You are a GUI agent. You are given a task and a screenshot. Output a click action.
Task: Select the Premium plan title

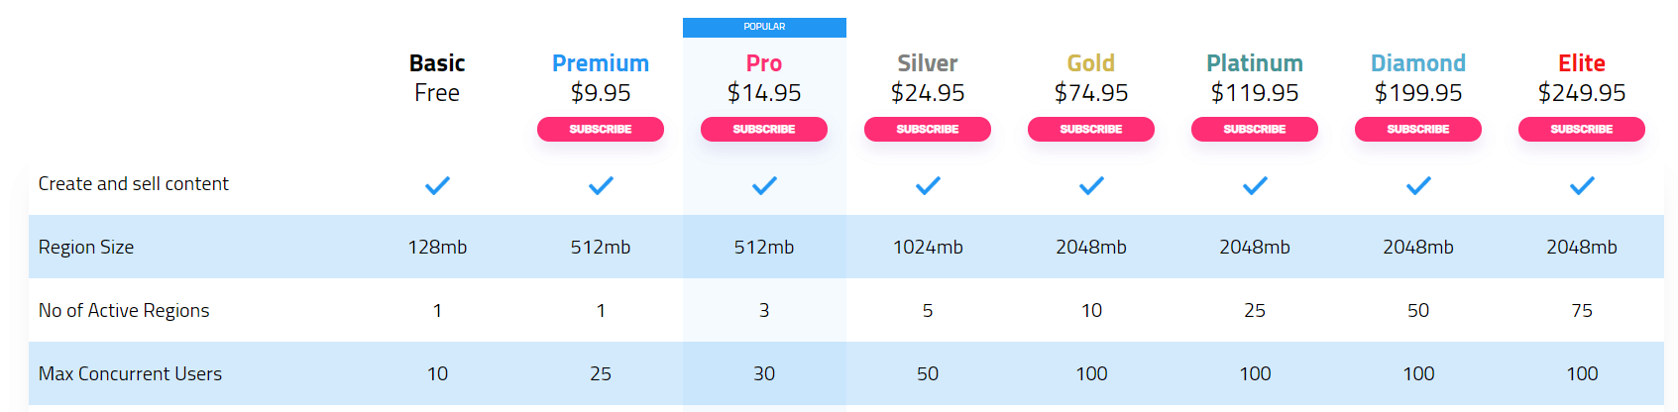click(601, 63)
